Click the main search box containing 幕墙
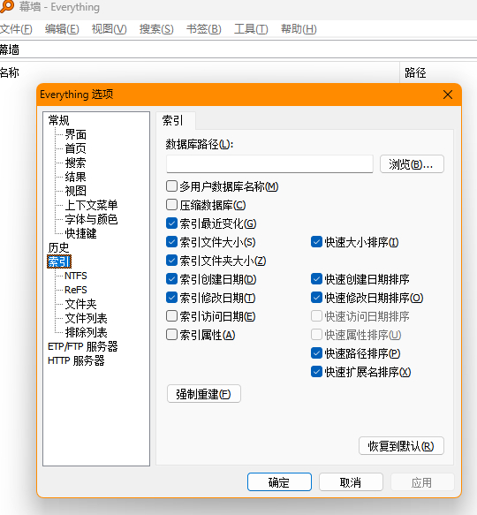This screenshot has height=515, width=477. 238,50
